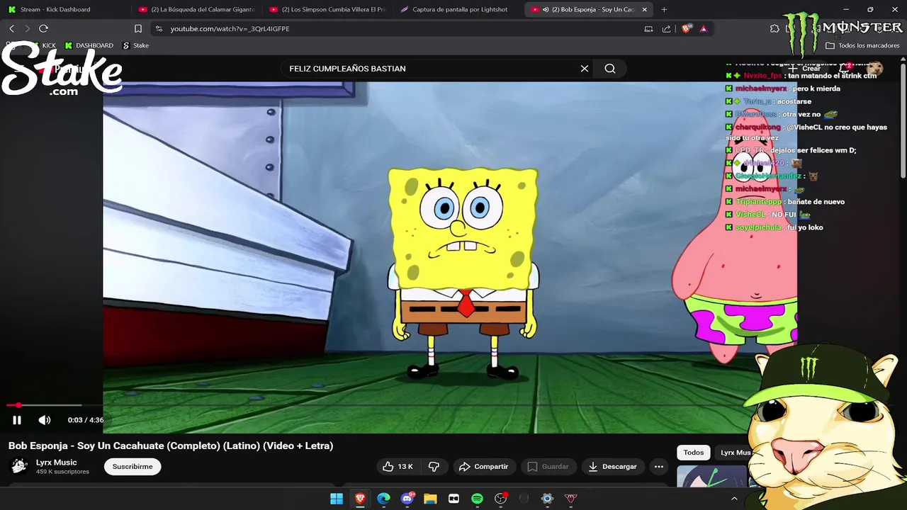Open the Stake bookmark
The image size is (907, 510).
point(135,45)
